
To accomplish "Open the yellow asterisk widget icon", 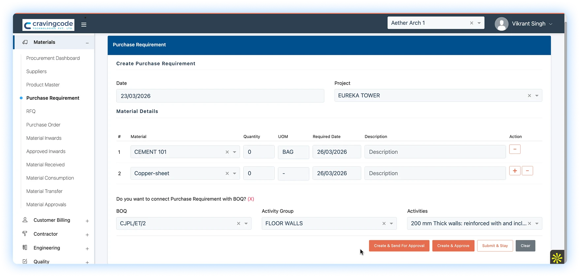I will tap(557, 258).
